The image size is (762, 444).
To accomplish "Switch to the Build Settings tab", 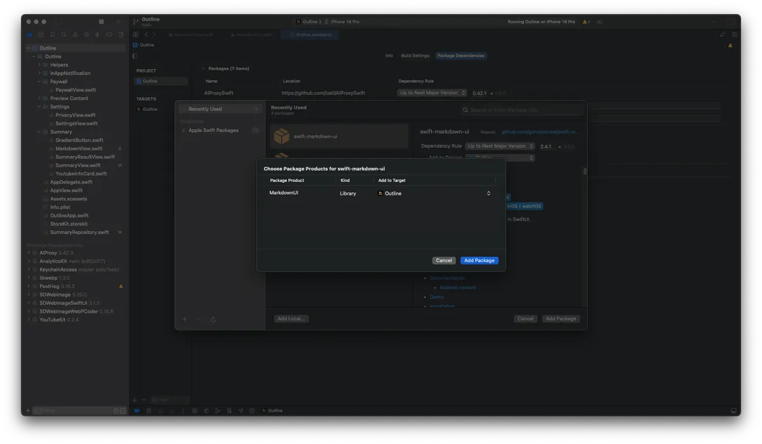I will pos(415,56).
